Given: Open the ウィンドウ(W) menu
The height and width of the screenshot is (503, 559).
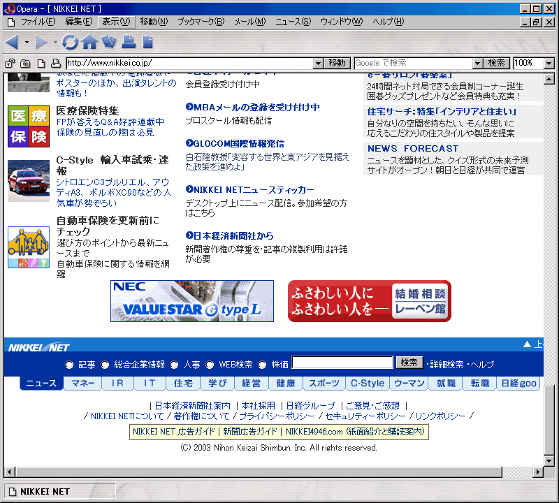Looking at the screenshot, I should click(342, 22).
